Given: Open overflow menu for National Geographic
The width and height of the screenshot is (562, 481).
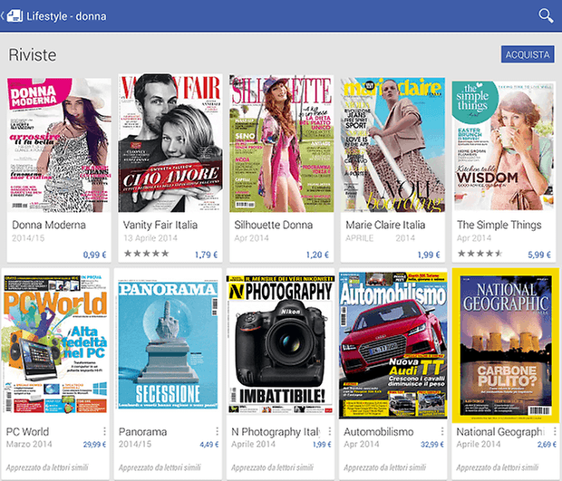Looking at the screenshot, I should click(x=555, y=431).
